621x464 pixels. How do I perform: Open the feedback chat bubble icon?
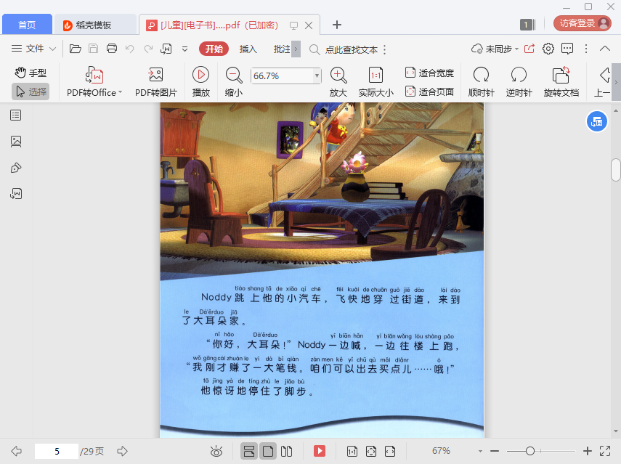(x=567, y=49)
